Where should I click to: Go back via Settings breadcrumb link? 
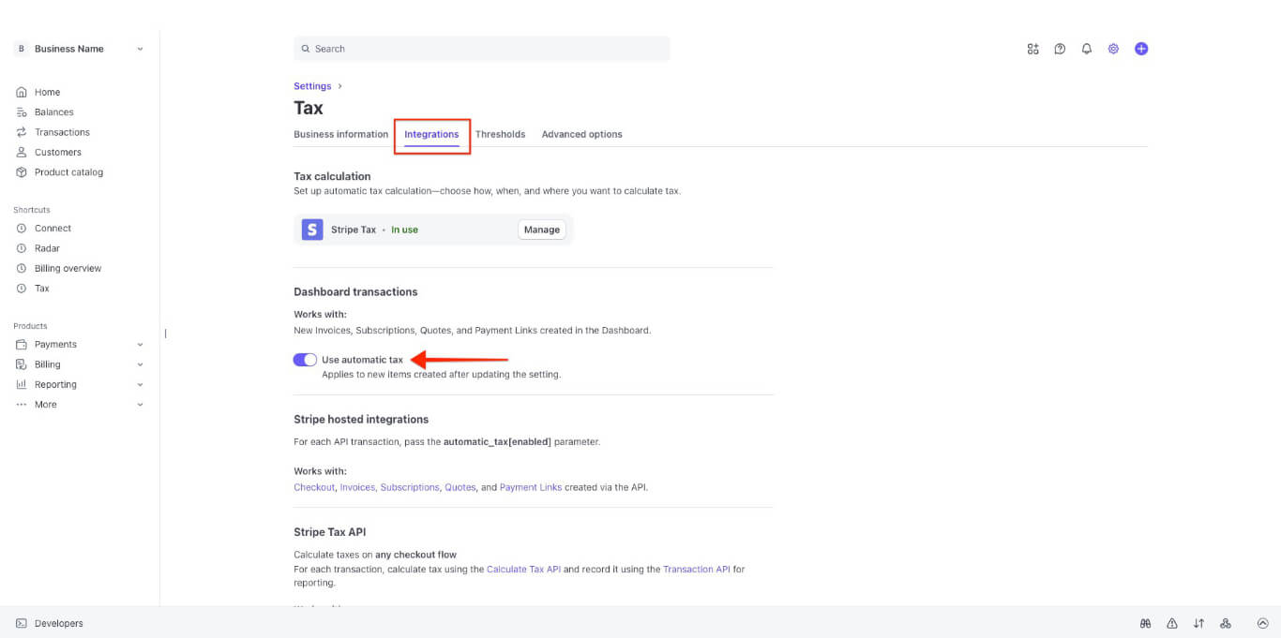pyautogui.click(x=312, y=86)
